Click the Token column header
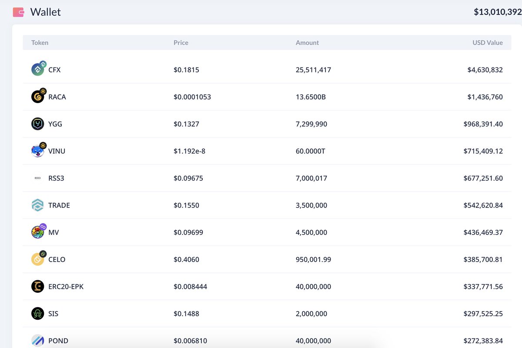 [40, 43]
